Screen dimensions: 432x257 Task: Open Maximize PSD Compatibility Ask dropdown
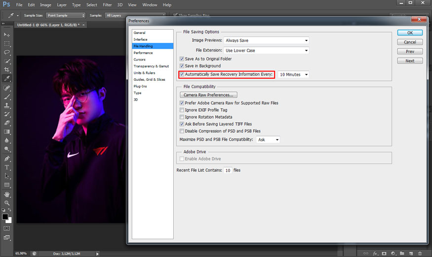tap(268, 140)
